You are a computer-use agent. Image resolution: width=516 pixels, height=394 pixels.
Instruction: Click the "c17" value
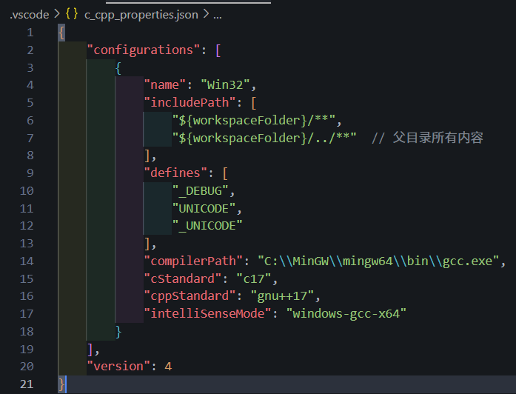point(254,279)
